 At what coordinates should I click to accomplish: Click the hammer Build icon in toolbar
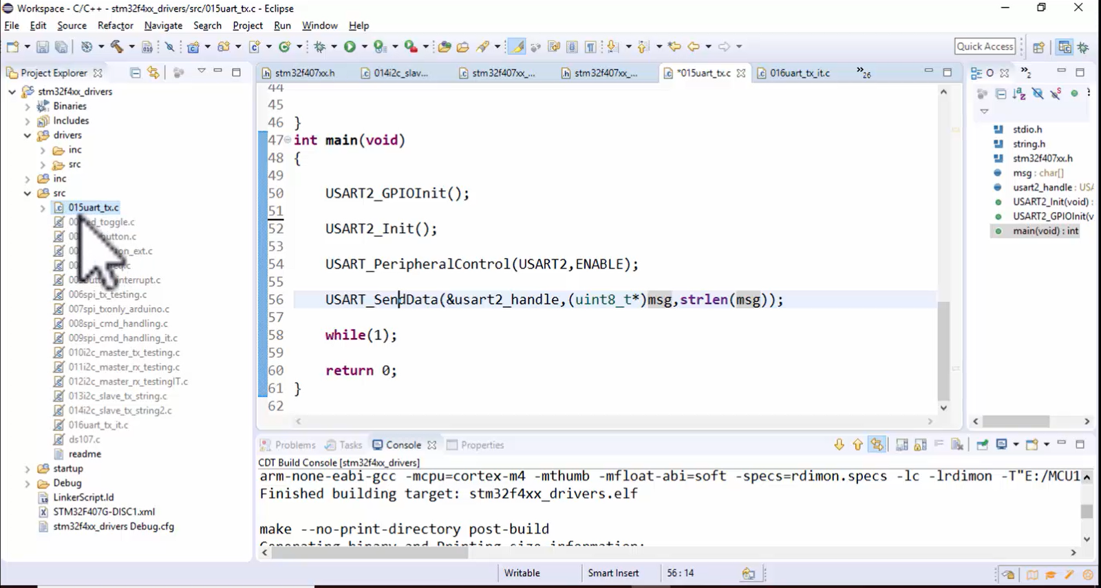pos(117,47)
